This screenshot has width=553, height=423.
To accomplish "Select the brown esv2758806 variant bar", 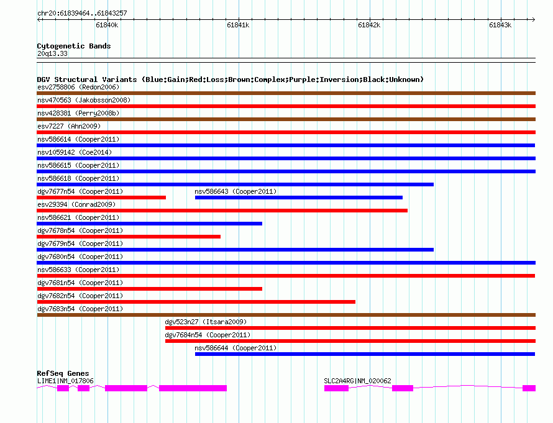I will 286,93.
